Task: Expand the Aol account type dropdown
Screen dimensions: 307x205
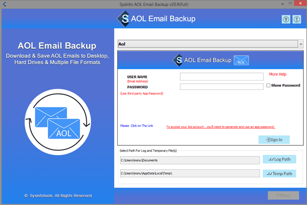Action: 301,44
